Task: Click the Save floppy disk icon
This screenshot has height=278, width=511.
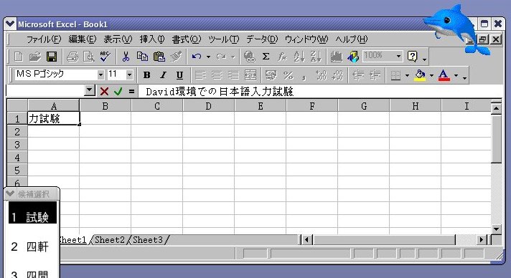Action: 52,57
